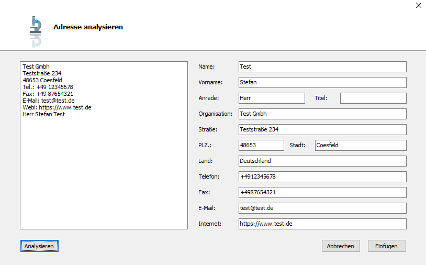This screenshot has width=426, height=265.
Task: Click into the address text area
Action: point(104,145)
